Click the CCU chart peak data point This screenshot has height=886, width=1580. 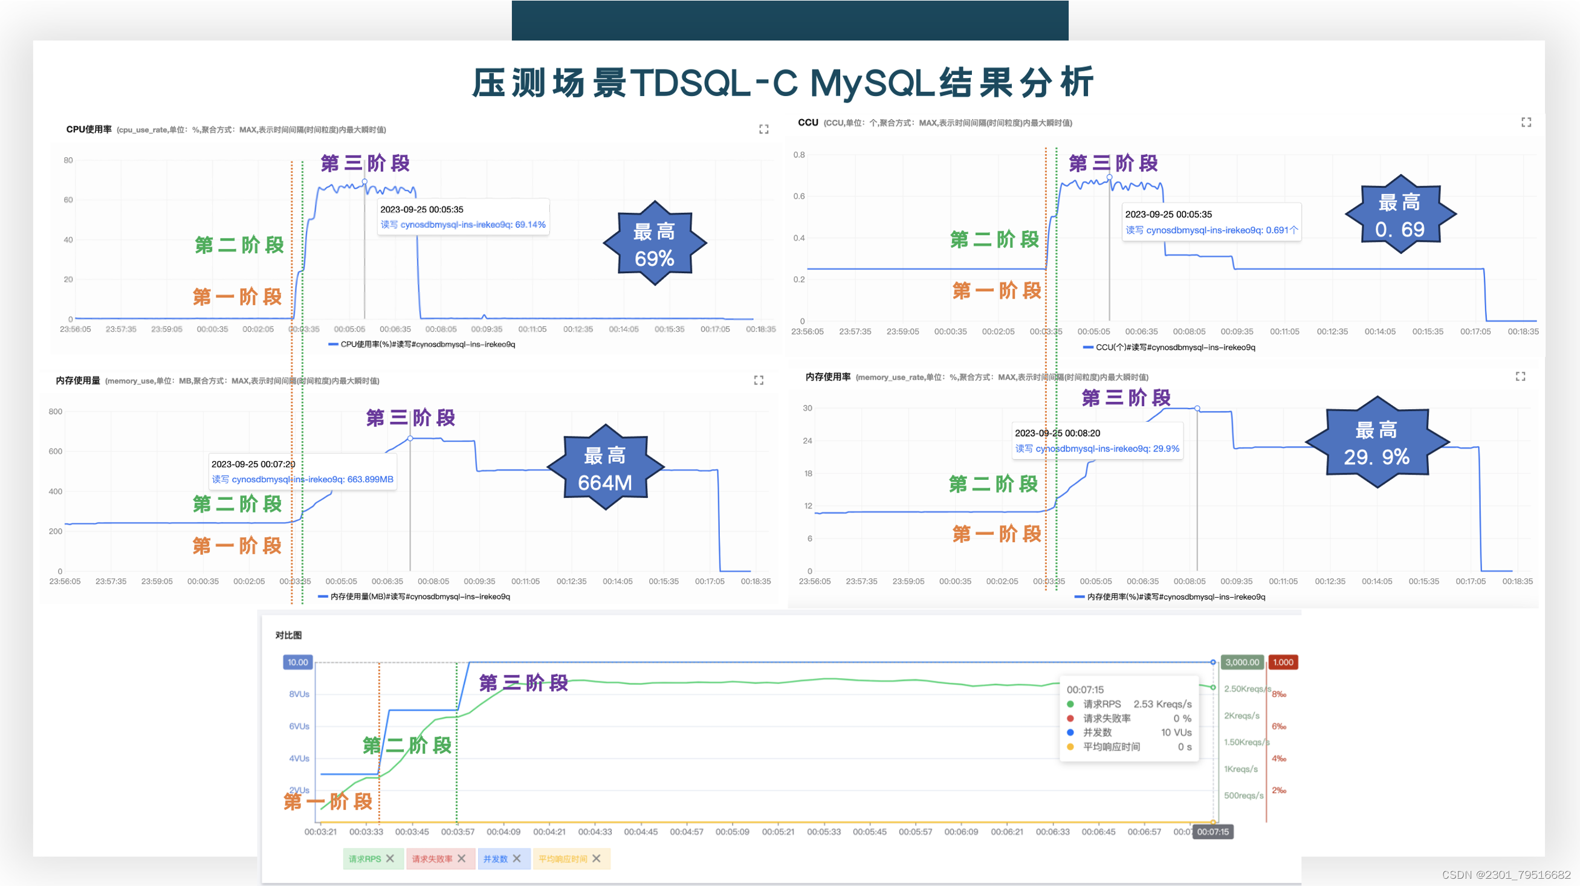click(x=1109, y=177)
